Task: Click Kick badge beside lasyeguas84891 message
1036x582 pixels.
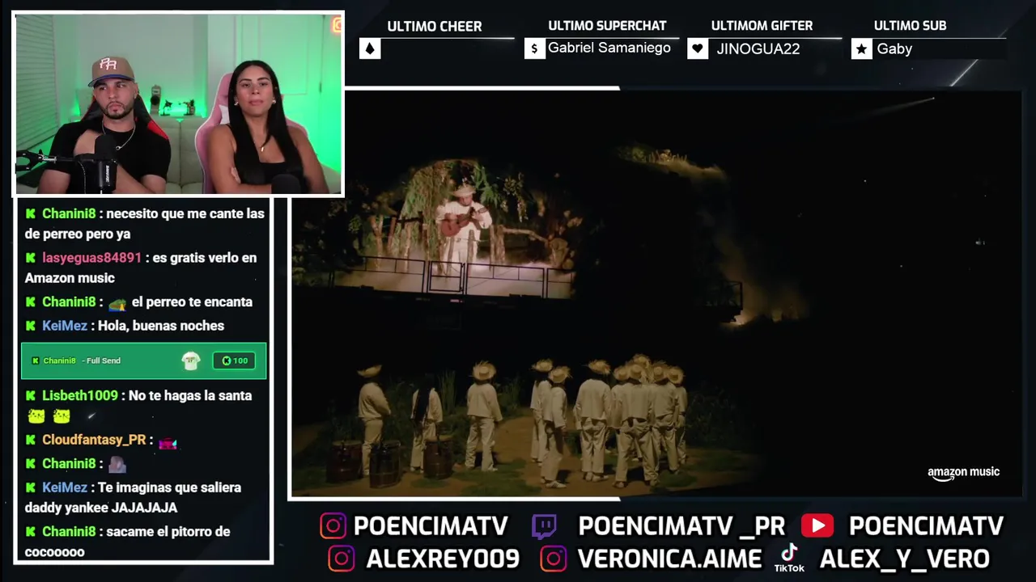Action: tap(31, 258)
